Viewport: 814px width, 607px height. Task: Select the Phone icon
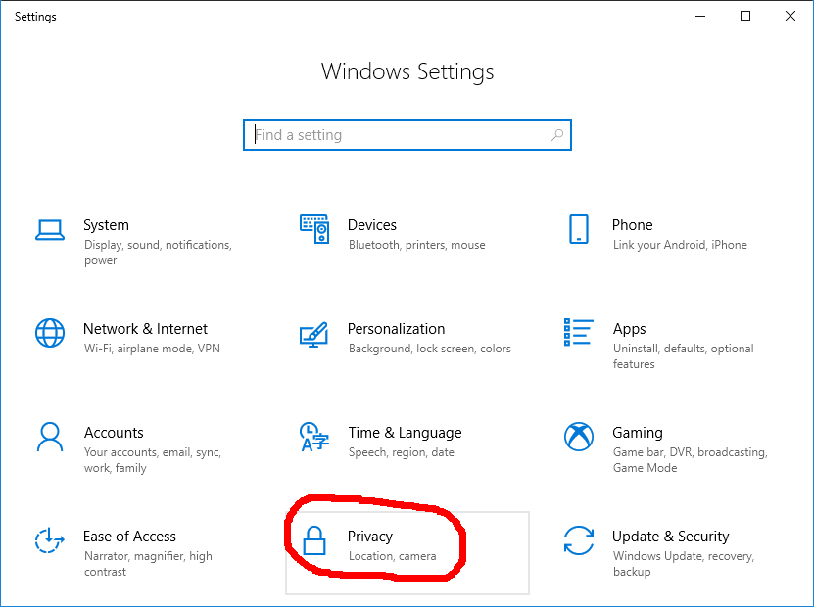(x=579, y=229)
